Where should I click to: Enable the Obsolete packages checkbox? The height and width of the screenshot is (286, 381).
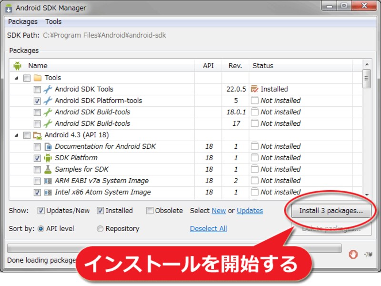coord(150,210)
